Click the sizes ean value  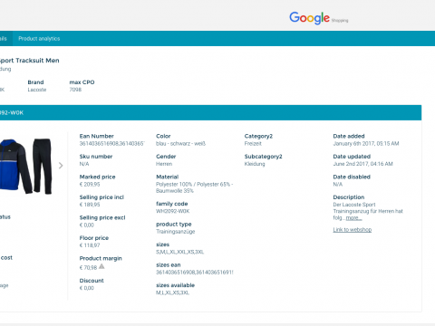[x=195, y=273]
